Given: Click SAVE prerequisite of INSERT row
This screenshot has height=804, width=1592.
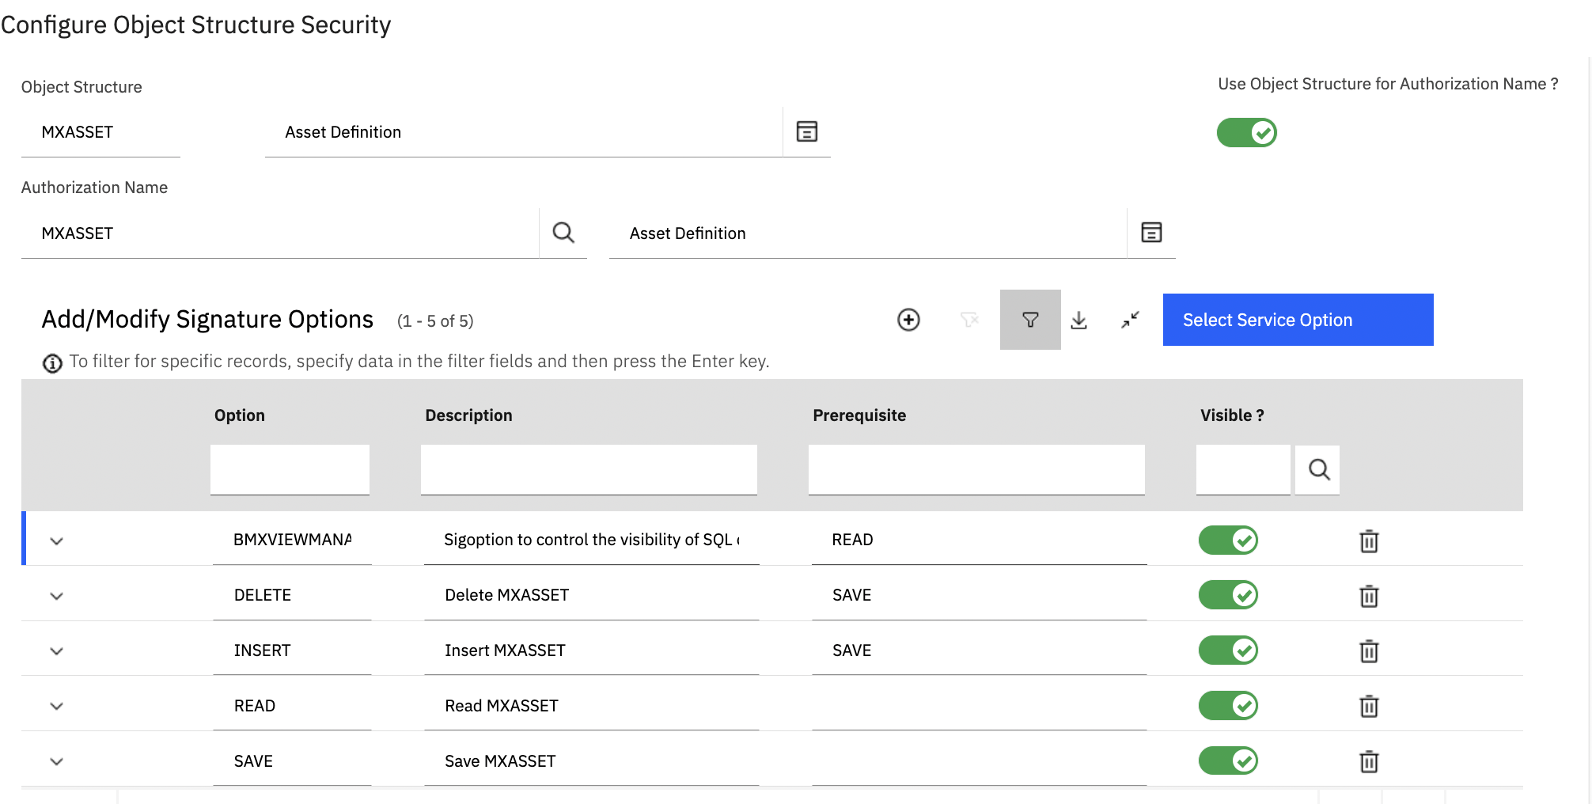Looking at the screenshot, I should tap(980, 650).
